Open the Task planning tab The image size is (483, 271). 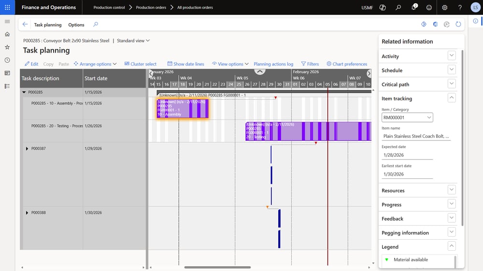48,25
